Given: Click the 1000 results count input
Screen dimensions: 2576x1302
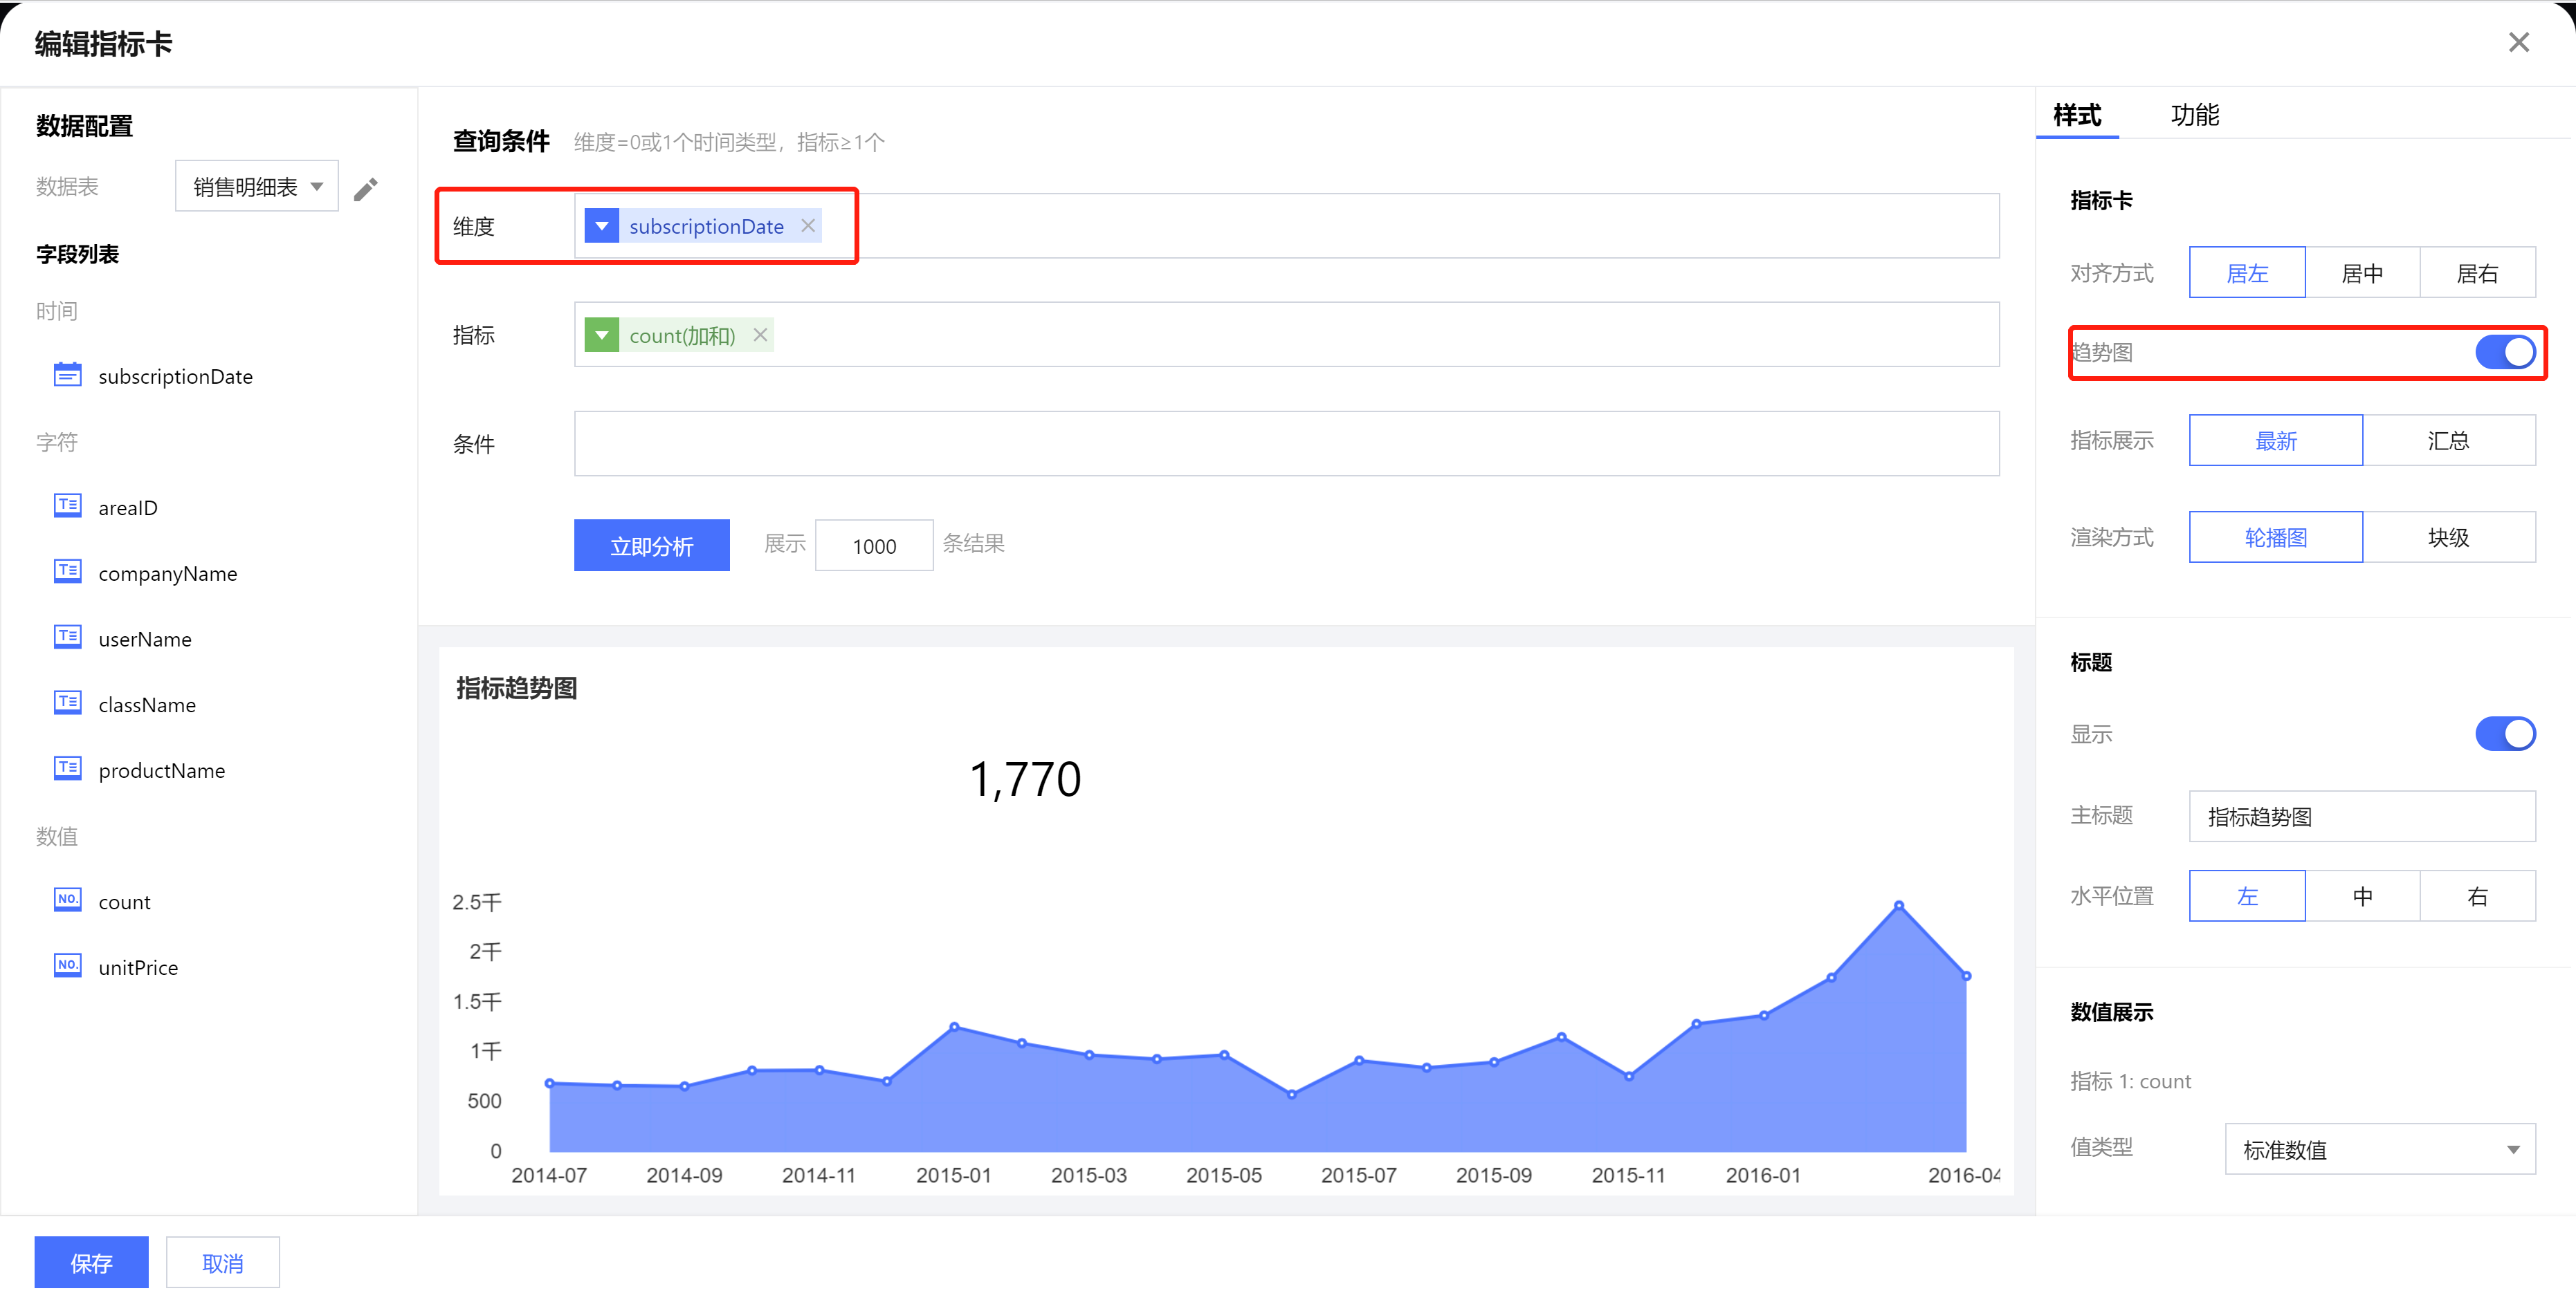Looking at the screenshot, I should pos(873,546).
